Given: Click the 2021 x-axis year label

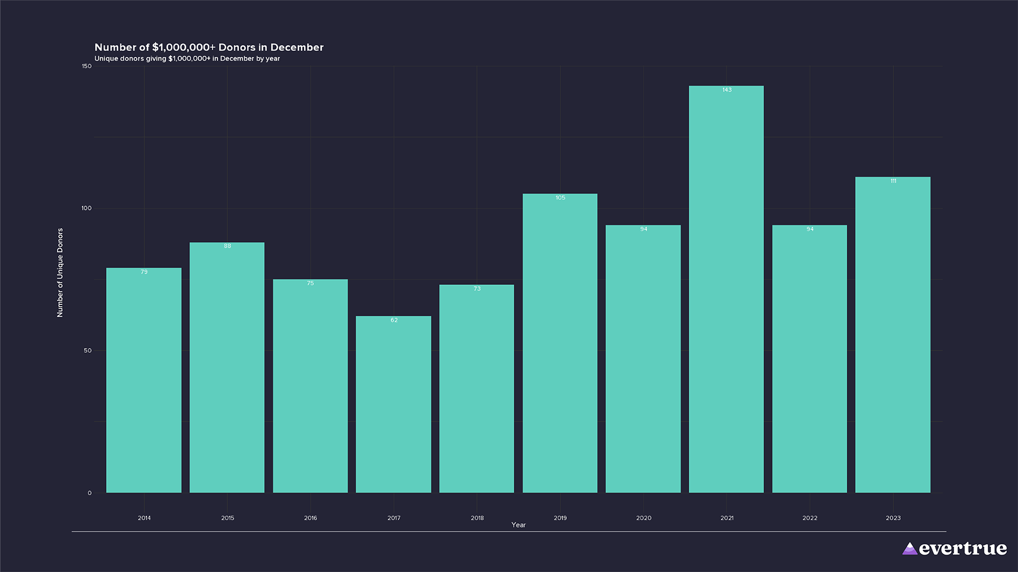Looking at the screenshot, I should 726,518.
